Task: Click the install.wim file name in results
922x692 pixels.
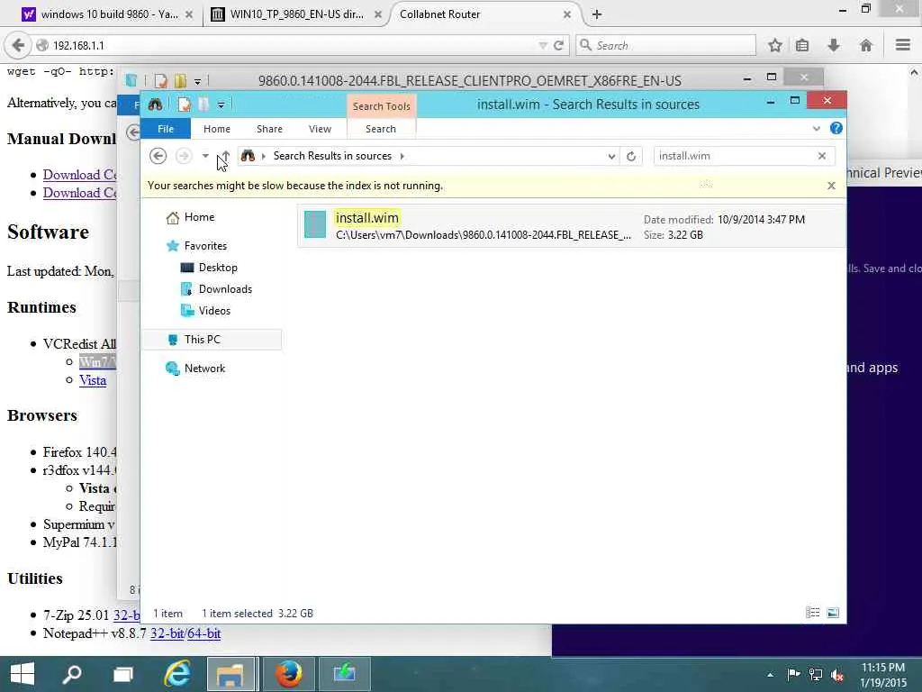Action: click(367, 218)
